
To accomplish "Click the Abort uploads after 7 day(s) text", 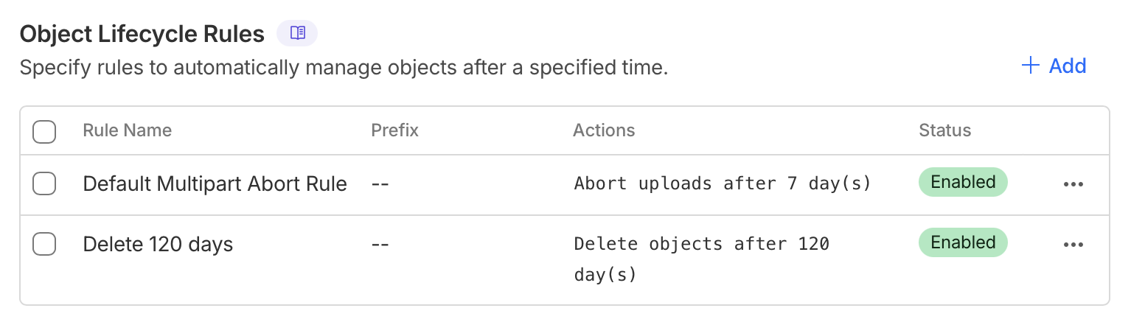I will (x=723, y=183).
